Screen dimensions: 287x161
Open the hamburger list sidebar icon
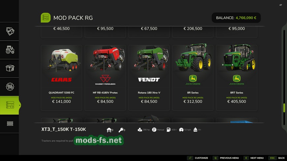pos(10,123)
